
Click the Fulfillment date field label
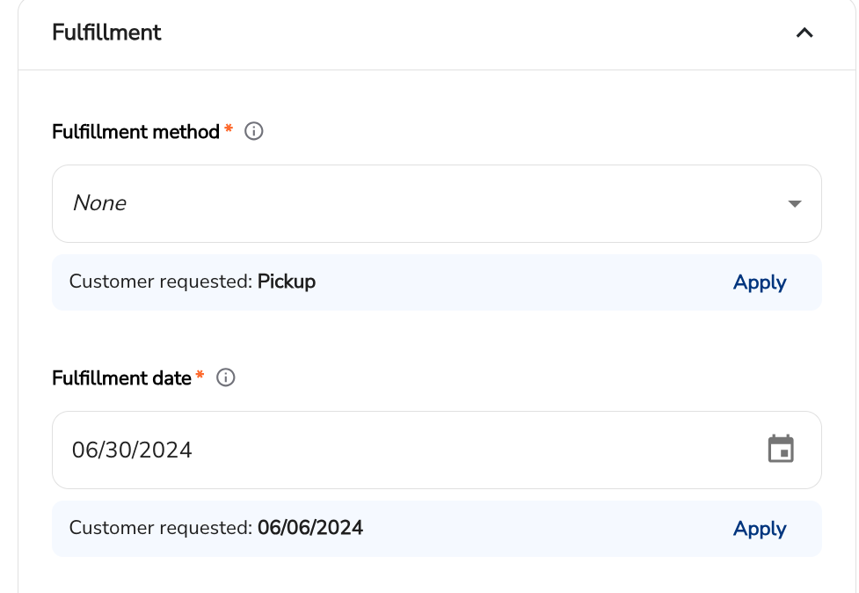pos(121,377)
